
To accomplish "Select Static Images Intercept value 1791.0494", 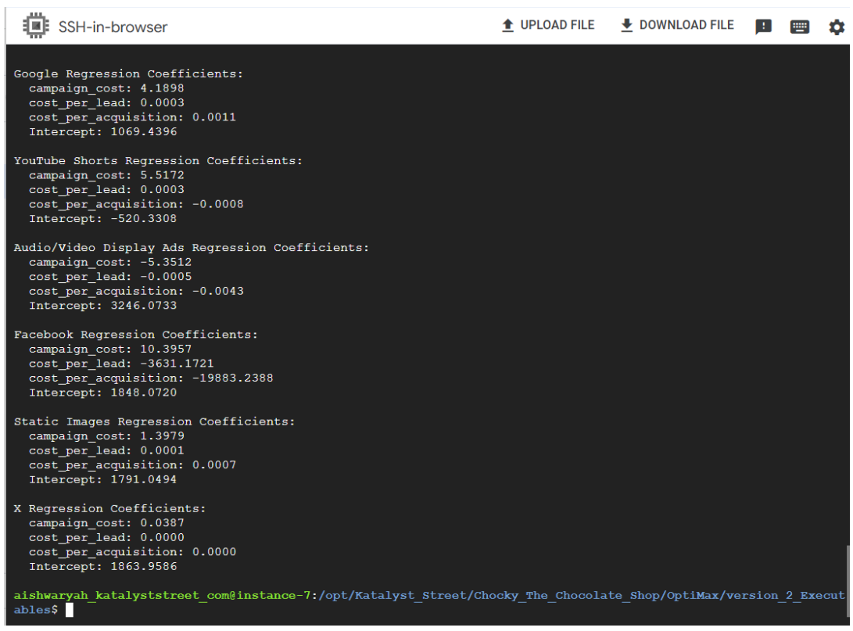I will click(144, 480).
